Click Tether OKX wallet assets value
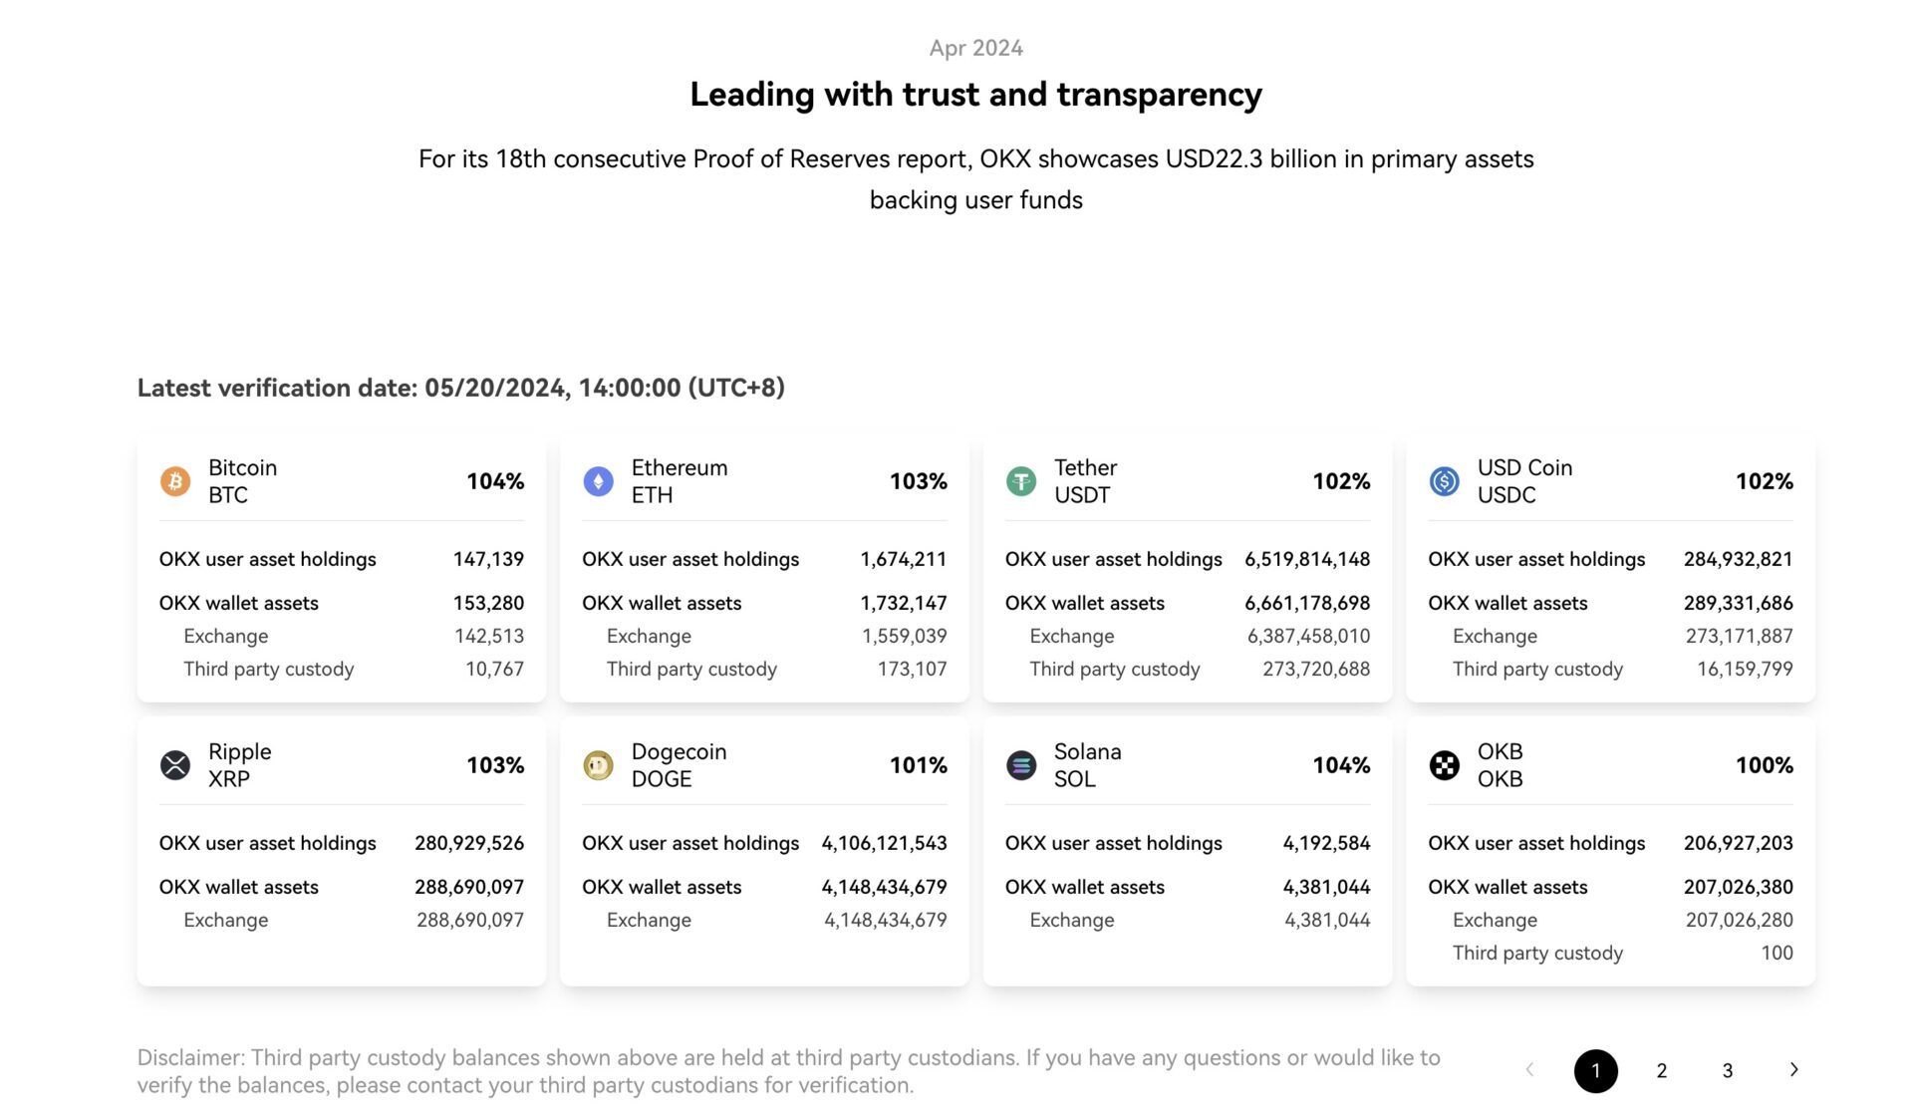Image resolution: width=1913 pixels, height=1118 pixels. (1306, 603)
